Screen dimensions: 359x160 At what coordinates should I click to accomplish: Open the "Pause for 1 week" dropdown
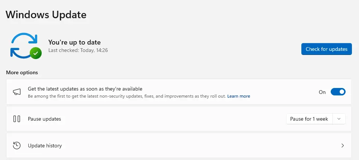pos(309,119)
